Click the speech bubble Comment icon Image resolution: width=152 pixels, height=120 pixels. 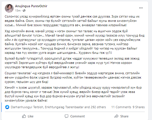[x=66, y=116]
